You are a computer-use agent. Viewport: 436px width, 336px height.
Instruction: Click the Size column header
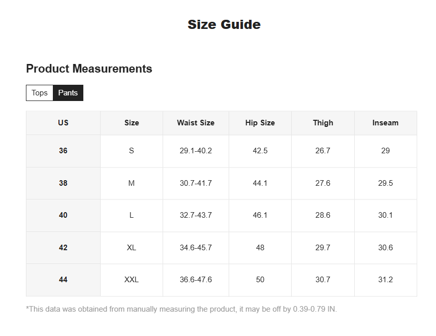[x=132, y=123]
